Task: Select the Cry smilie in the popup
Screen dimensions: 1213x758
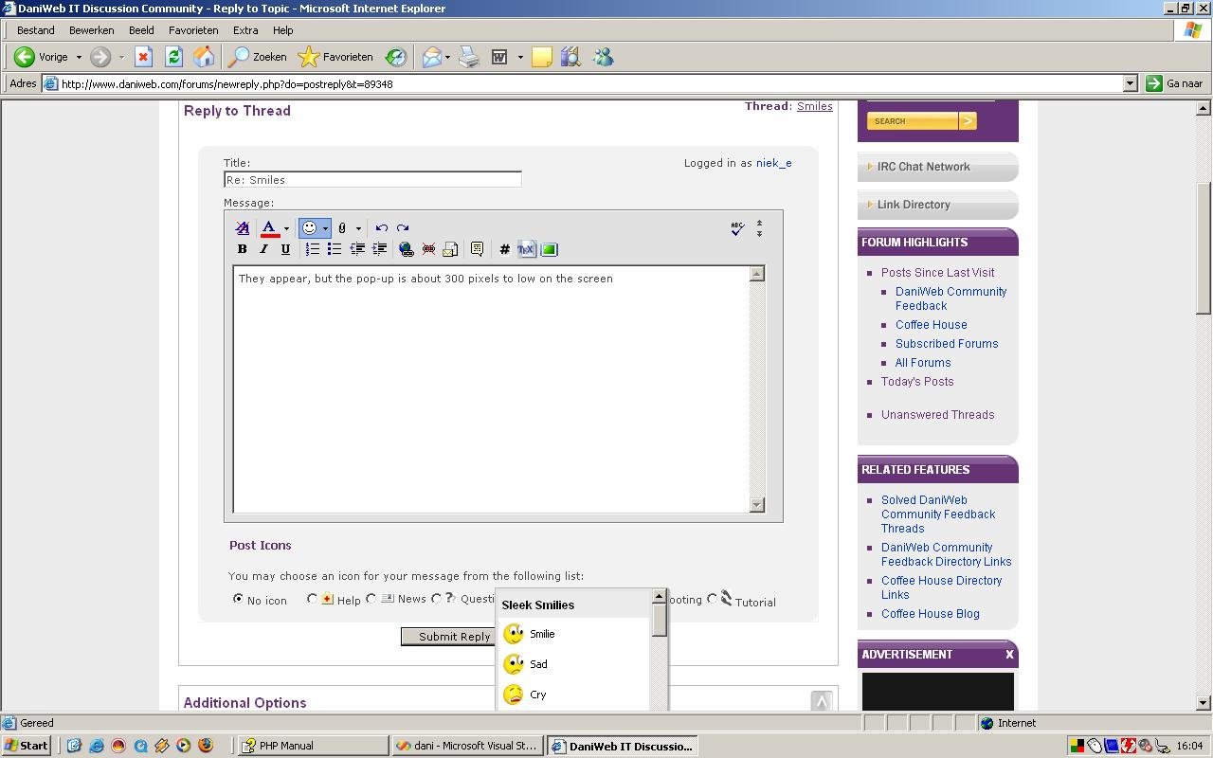Action: tap(514, 695)
